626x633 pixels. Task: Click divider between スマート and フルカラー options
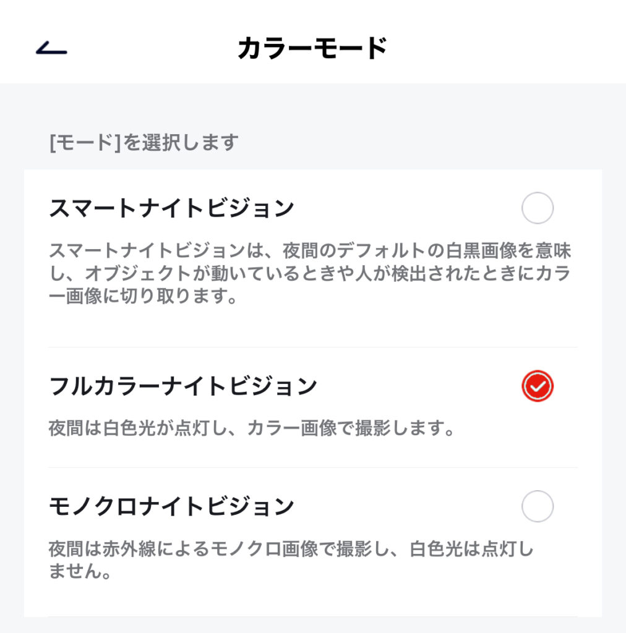click(313, 347)
